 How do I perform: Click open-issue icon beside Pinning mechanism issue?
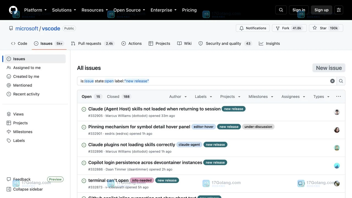(x=84, y=127)
